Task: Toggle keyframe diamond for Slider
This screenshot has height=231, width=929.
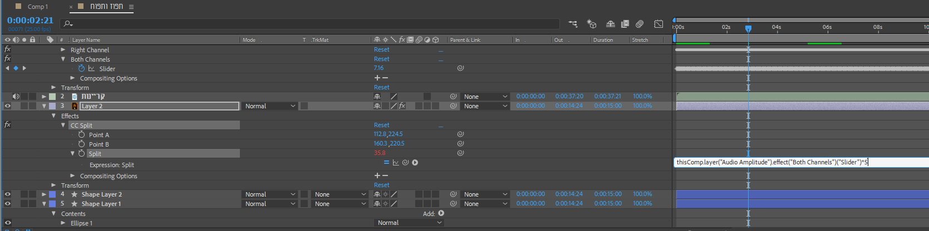Action: coord(16,68)
